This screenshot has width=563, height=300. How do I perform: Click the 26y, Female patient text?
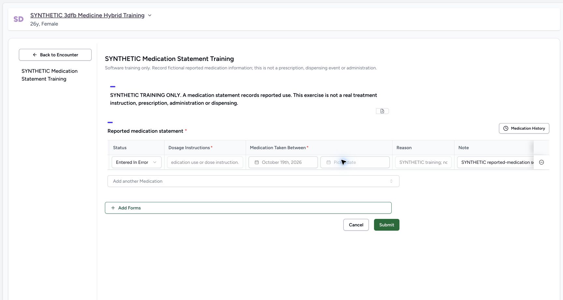pyautogui.click(x=44, y=24)
